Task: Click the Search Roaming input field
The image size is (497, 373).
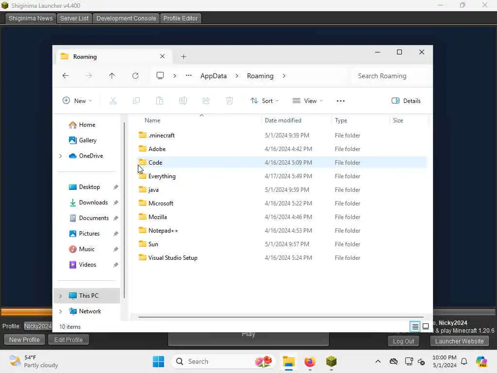Action: pos(392,76)
